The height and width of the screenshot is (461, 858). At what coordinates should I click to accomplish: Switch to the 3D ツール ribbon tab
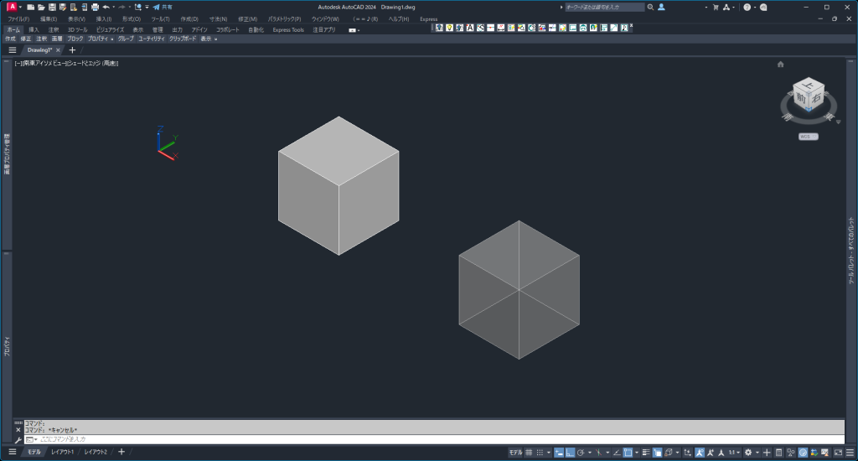tap(77, 29)
